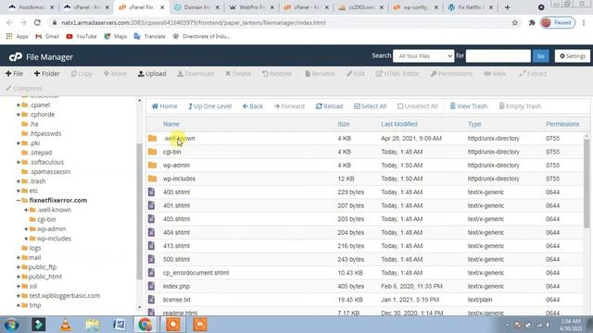Click the cgi-bin folder icon in list
The image size is (593, 333).
[x=152, y=152]
